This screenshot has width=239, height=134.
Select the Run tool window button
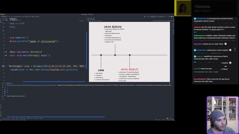[13, 118]
